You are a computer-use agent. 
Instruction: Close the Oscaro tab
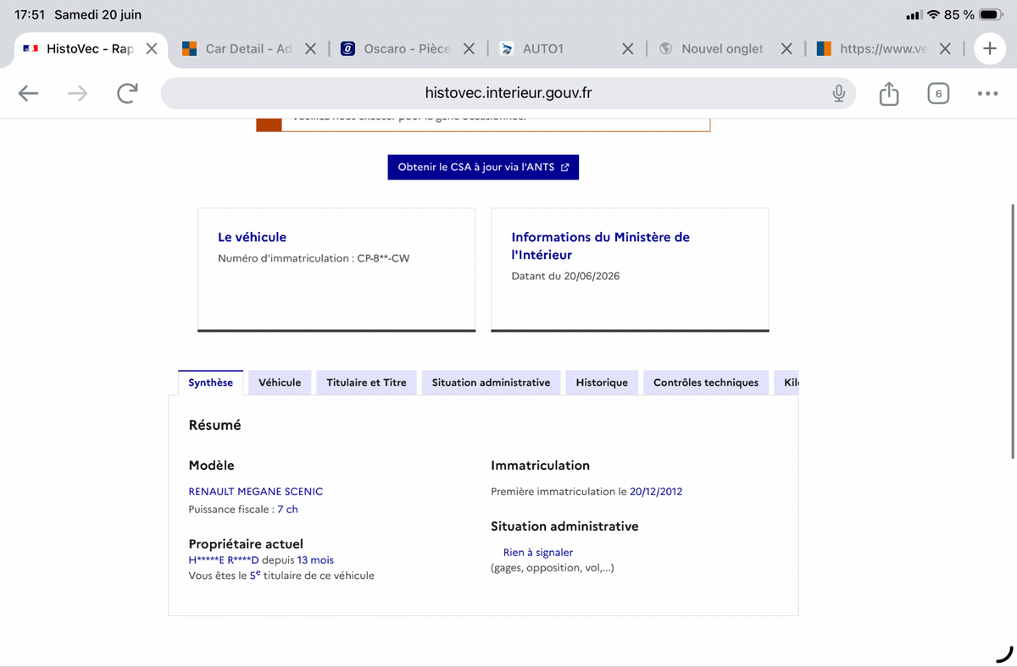[x=470, y=49]
